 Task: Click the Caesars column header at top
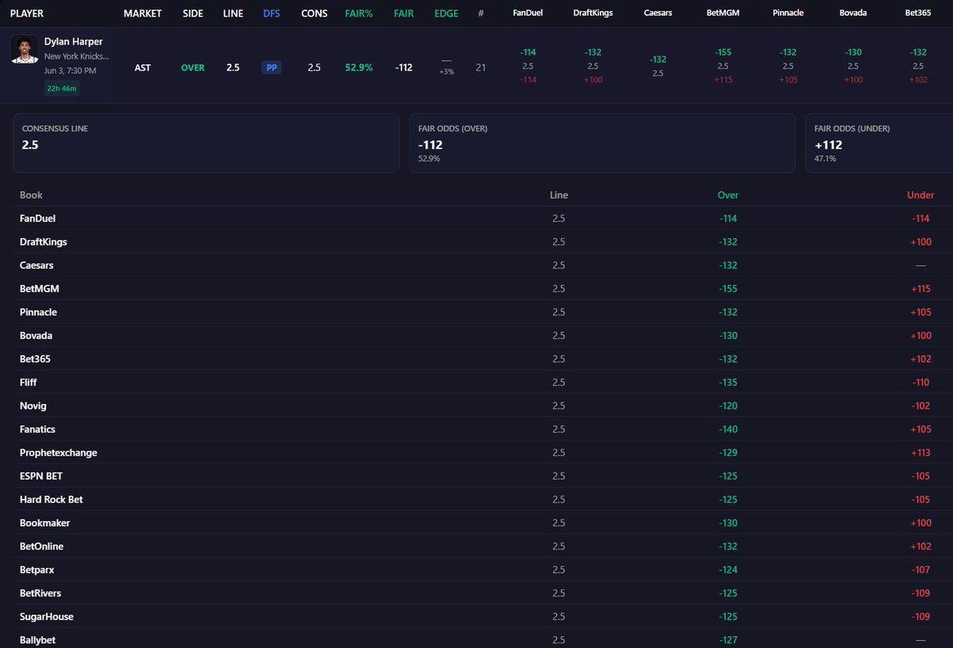tap(658, 13)
